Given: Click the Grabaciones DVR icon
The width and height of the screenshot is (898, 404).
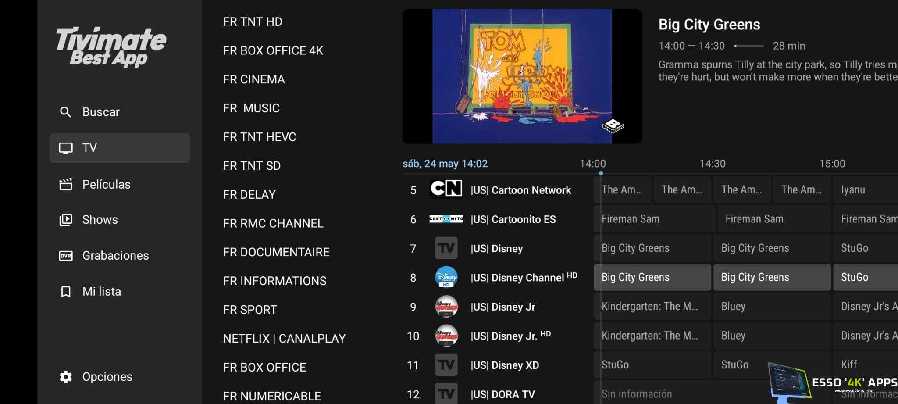Looking at the screenshot, I should pos(66,256).
